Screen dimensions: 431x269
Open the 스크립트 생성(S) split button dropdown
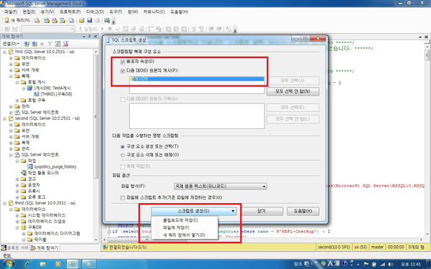click(x=233, y=211)
